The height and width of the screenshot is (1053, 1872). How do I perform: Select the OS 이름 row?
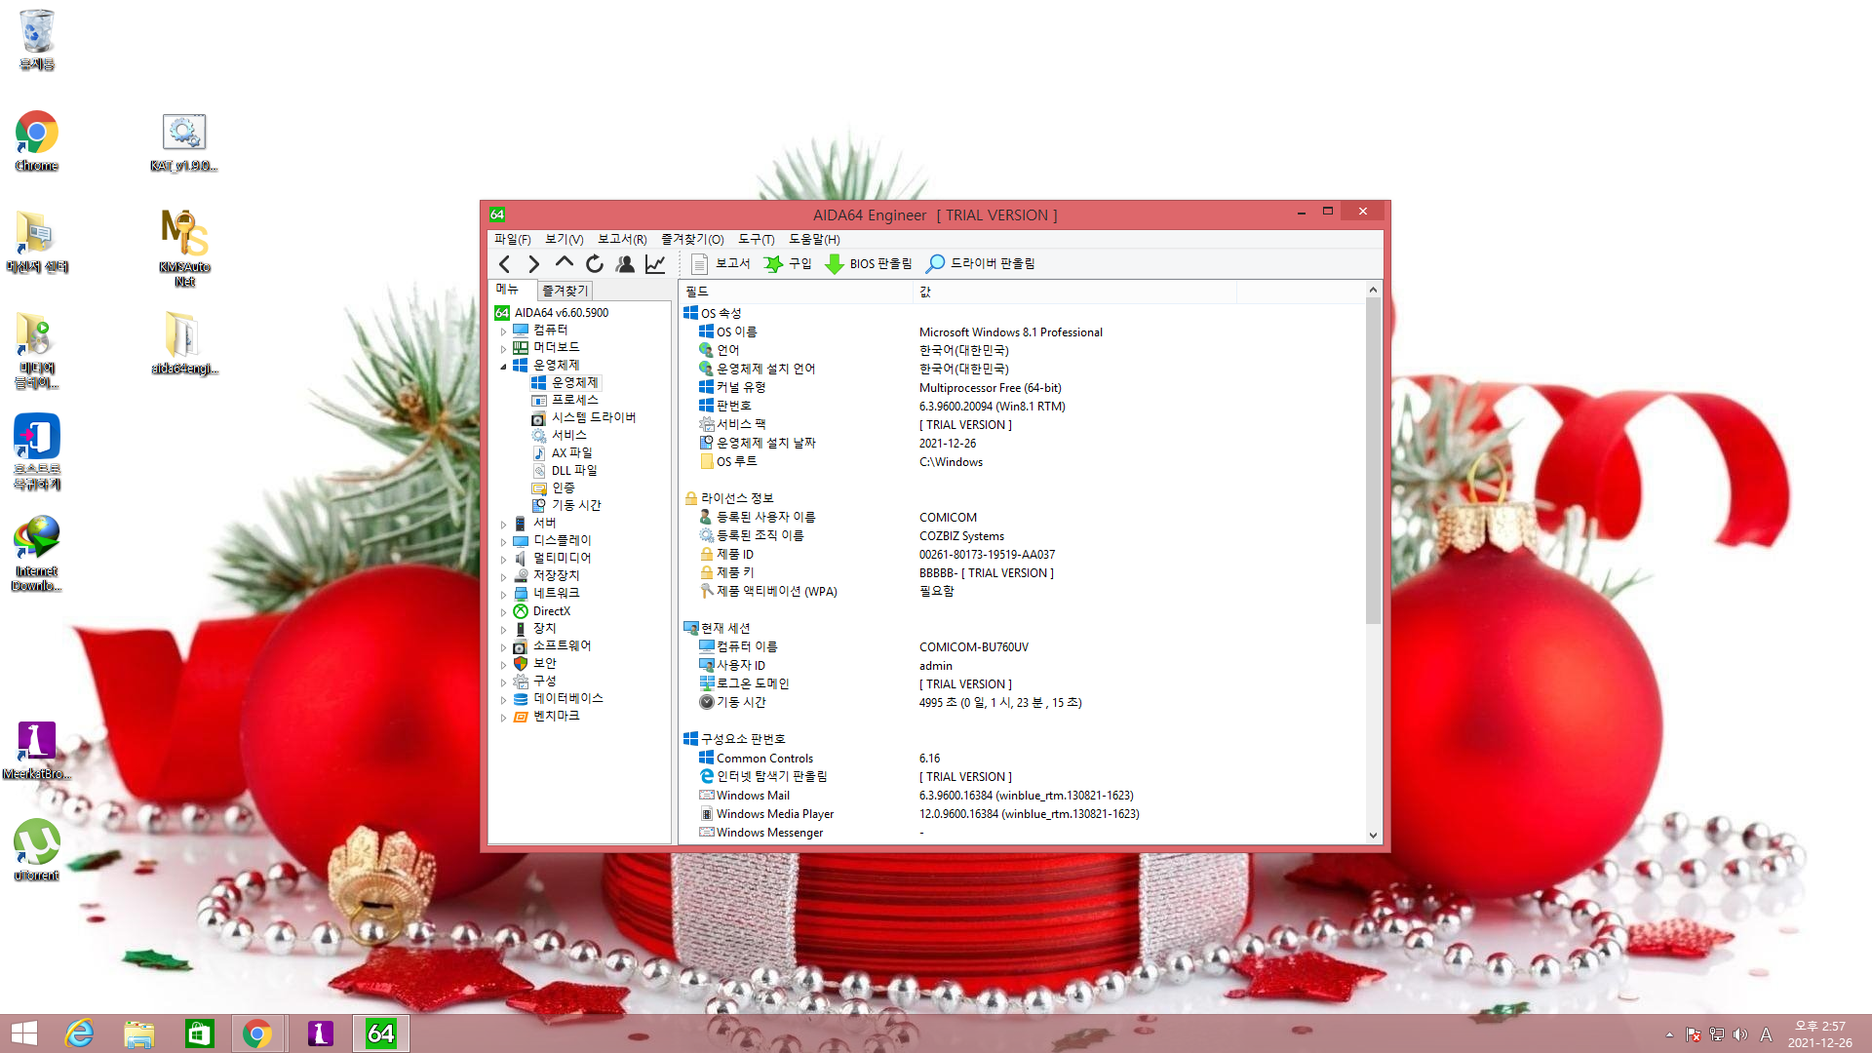(1024, 332)
